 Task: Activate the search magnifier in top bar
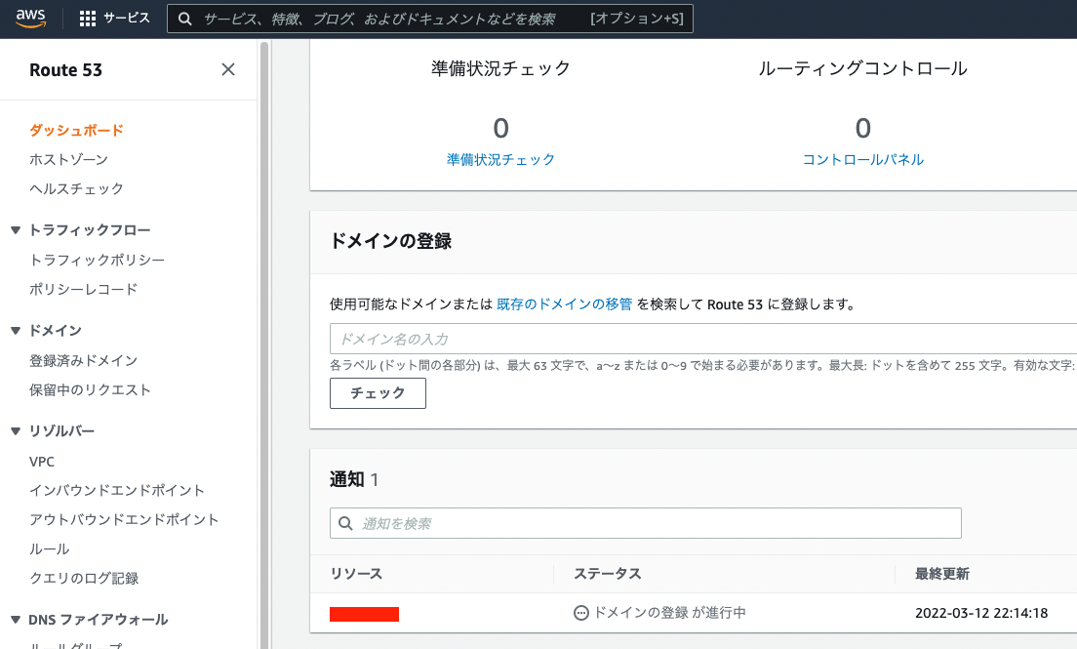point(185,18)
